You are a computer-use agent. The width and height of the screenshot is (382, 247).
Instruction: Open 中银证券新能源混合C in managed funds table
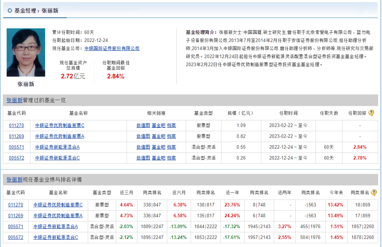pos(57,158)
